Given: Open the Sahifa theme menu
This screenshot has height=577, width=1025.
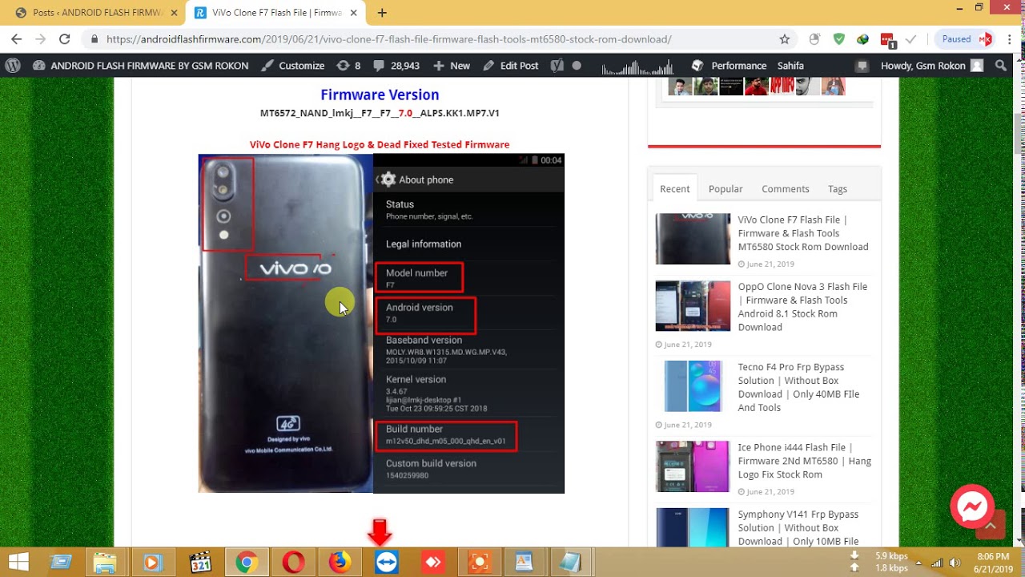Looking at the screenshot, I should [790, 66].
